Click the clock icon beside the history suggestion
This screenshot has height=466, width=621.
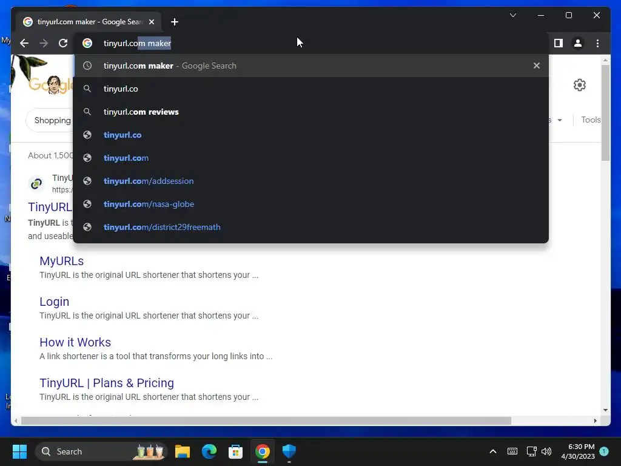point(87,66)
